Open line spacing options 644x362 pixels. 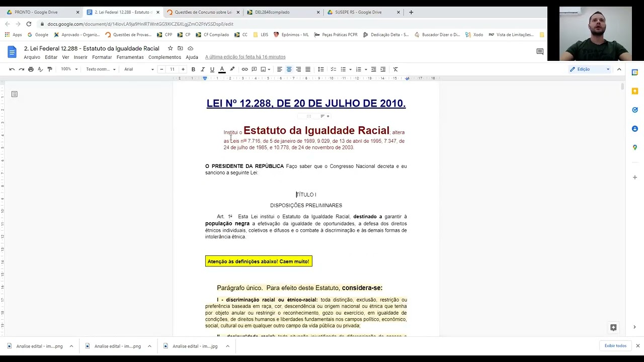(320, 69)
